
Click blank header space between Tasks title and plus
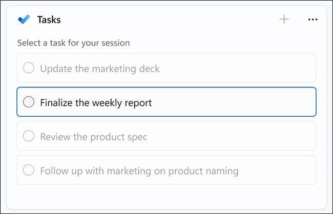coord(169,20)
